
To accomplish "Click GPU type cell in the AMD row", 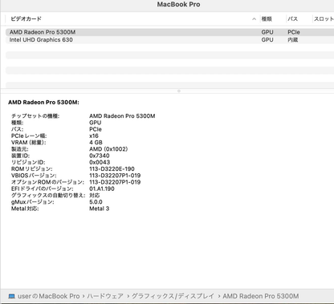I will pos(267,32).
